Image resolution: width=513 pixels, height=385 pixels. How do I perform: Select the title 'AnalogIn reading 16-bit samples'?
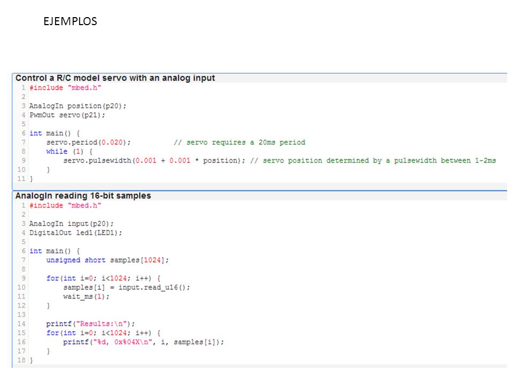pos(83,196)
